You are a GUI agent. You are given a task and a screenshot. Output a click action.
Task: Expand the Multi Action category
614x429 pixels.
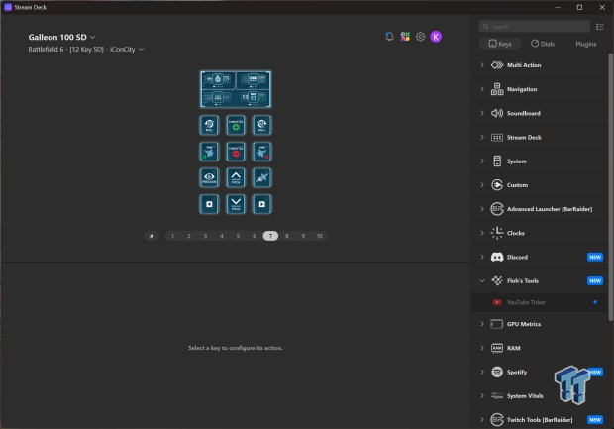click(x=482, y=65)
